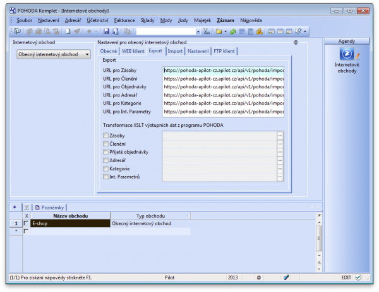Viewport: 379px width, 292px height.
Task: Browse file for Adresář XSLT transformation
Action: (280, 160)
